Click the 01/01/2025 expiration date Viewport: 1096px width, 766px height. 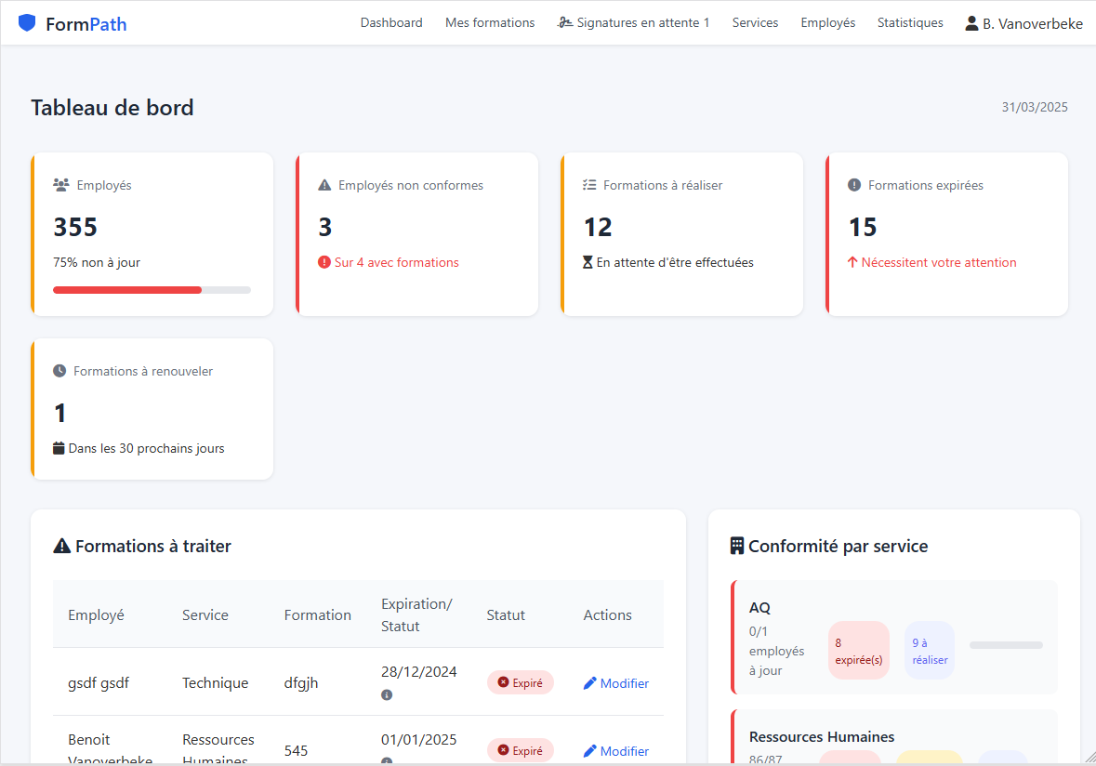coord(418,739)
